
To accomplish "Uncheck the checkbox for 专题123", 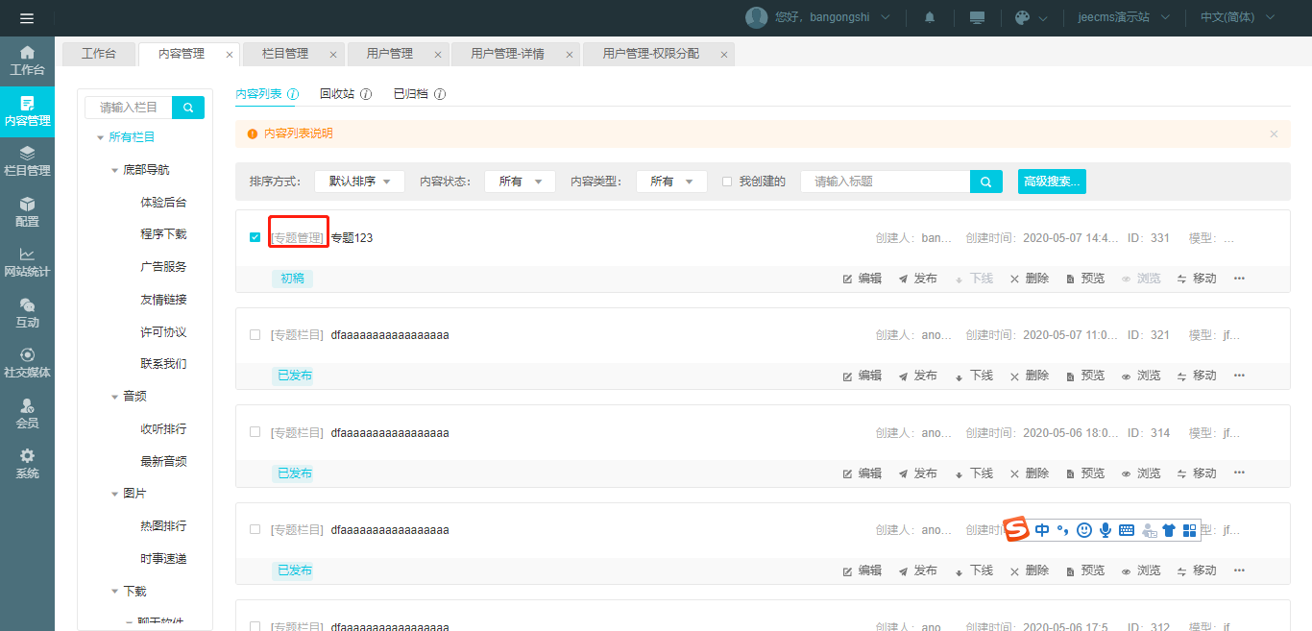I will coord(255,237).
